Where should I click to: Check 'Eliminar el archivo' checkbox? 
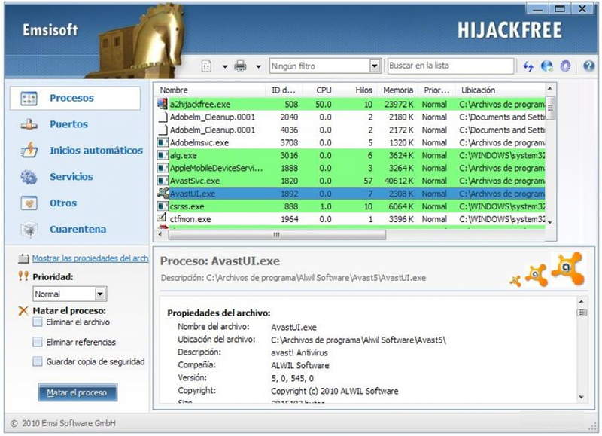tap(38, 322)
